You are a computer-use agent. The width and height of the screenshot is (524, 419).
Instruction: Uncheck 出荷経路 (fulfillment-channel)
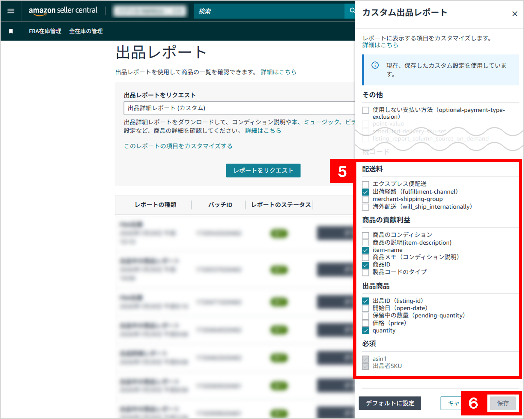(365, 192)
